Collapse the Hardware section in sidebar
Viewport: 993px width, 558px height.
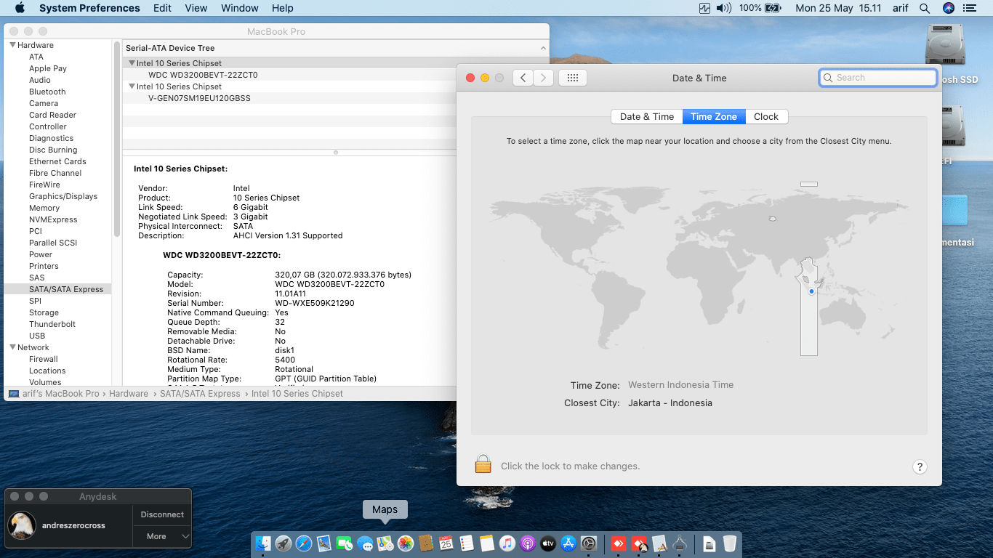pos(12,45)
